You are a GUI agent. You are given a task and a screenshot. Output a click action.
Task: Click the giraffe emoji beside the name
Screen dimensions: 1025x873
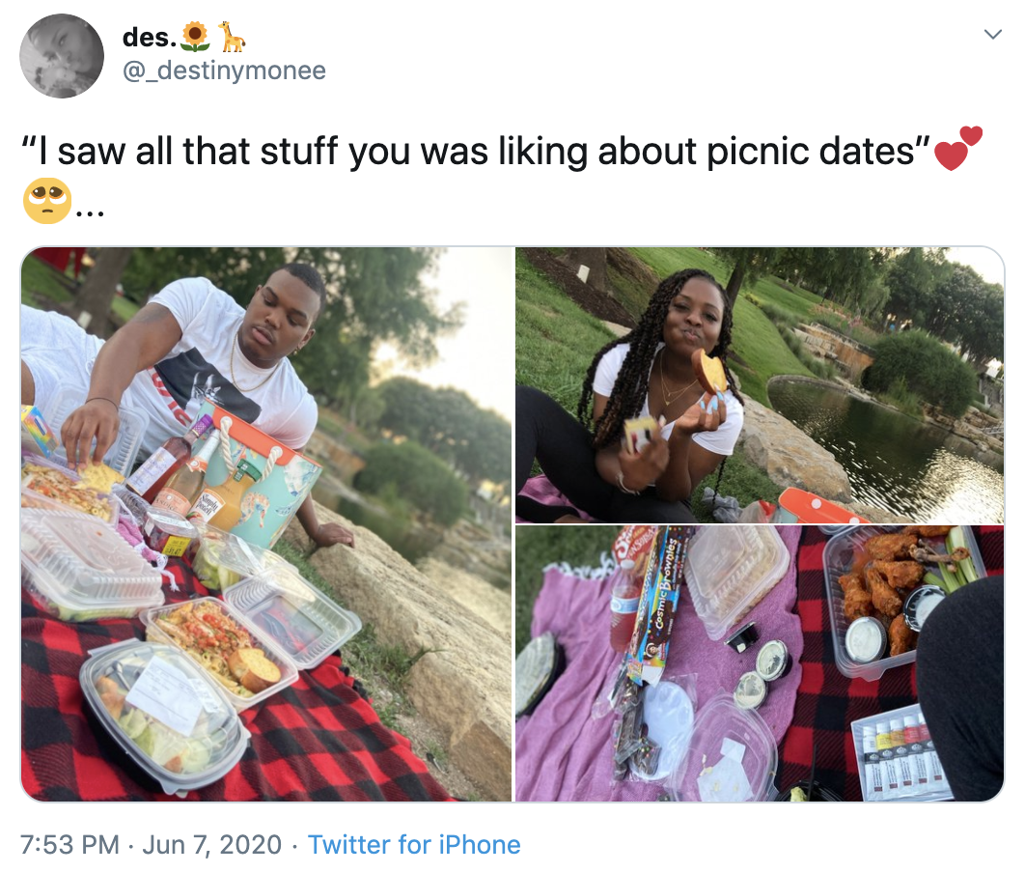click(231, 37)
